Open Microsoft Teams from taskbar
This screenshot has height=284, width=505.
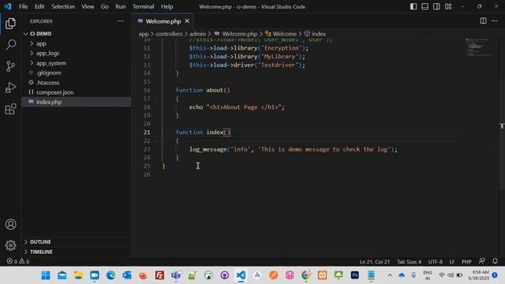coord(176,275)
